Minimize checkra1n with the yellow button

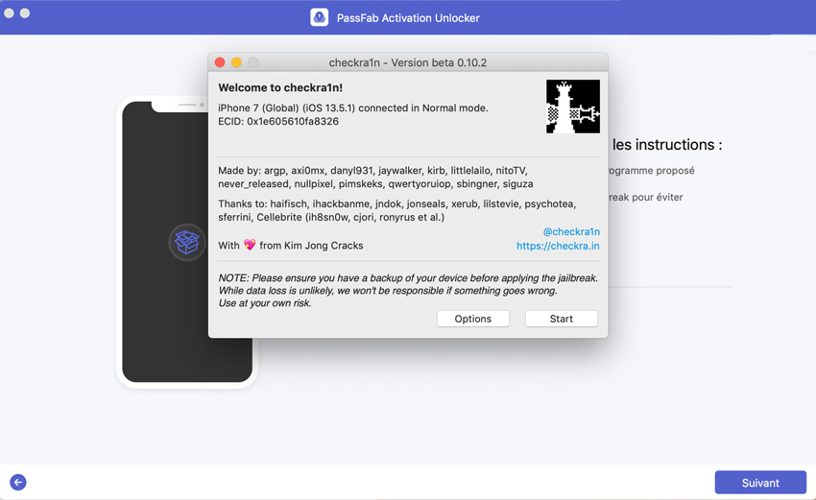[236, 62]
